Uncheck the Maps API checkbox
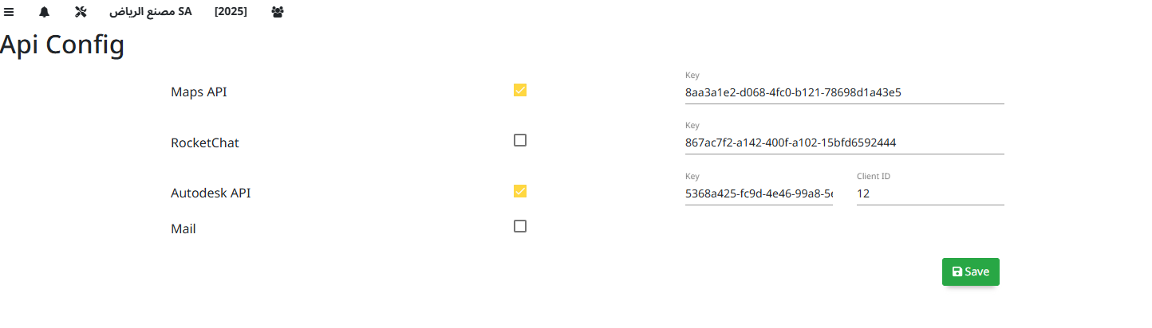 click(x=520, y=90)
